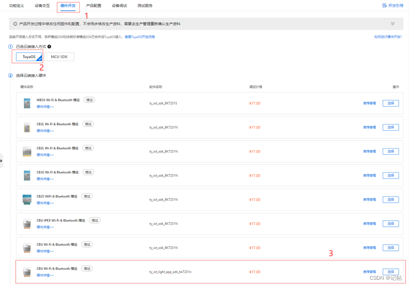Open 硬件详情 for WB3S module
This screenshot has width=409, height=285.
click(45, 107)
